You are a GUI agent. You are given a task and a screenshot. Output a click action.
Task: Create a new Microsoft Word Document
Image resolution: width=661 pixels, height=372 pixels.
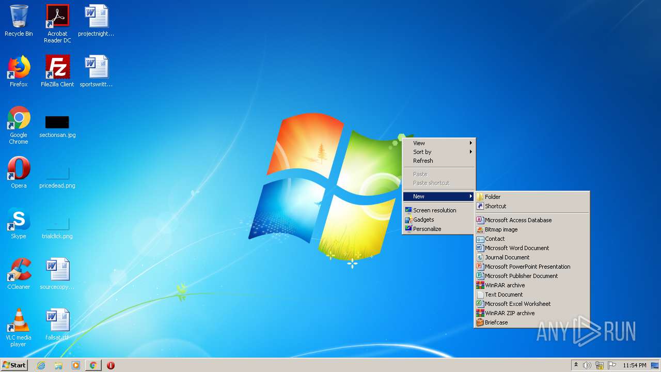(x=532, y=248)
